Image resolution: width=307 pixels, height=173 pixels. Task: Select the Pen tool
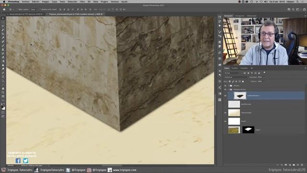3,73
